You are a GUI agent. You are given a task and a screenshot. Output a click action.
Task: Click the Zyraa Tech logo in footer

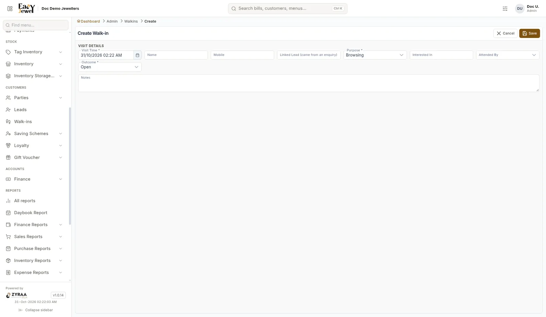pos(16,295)
